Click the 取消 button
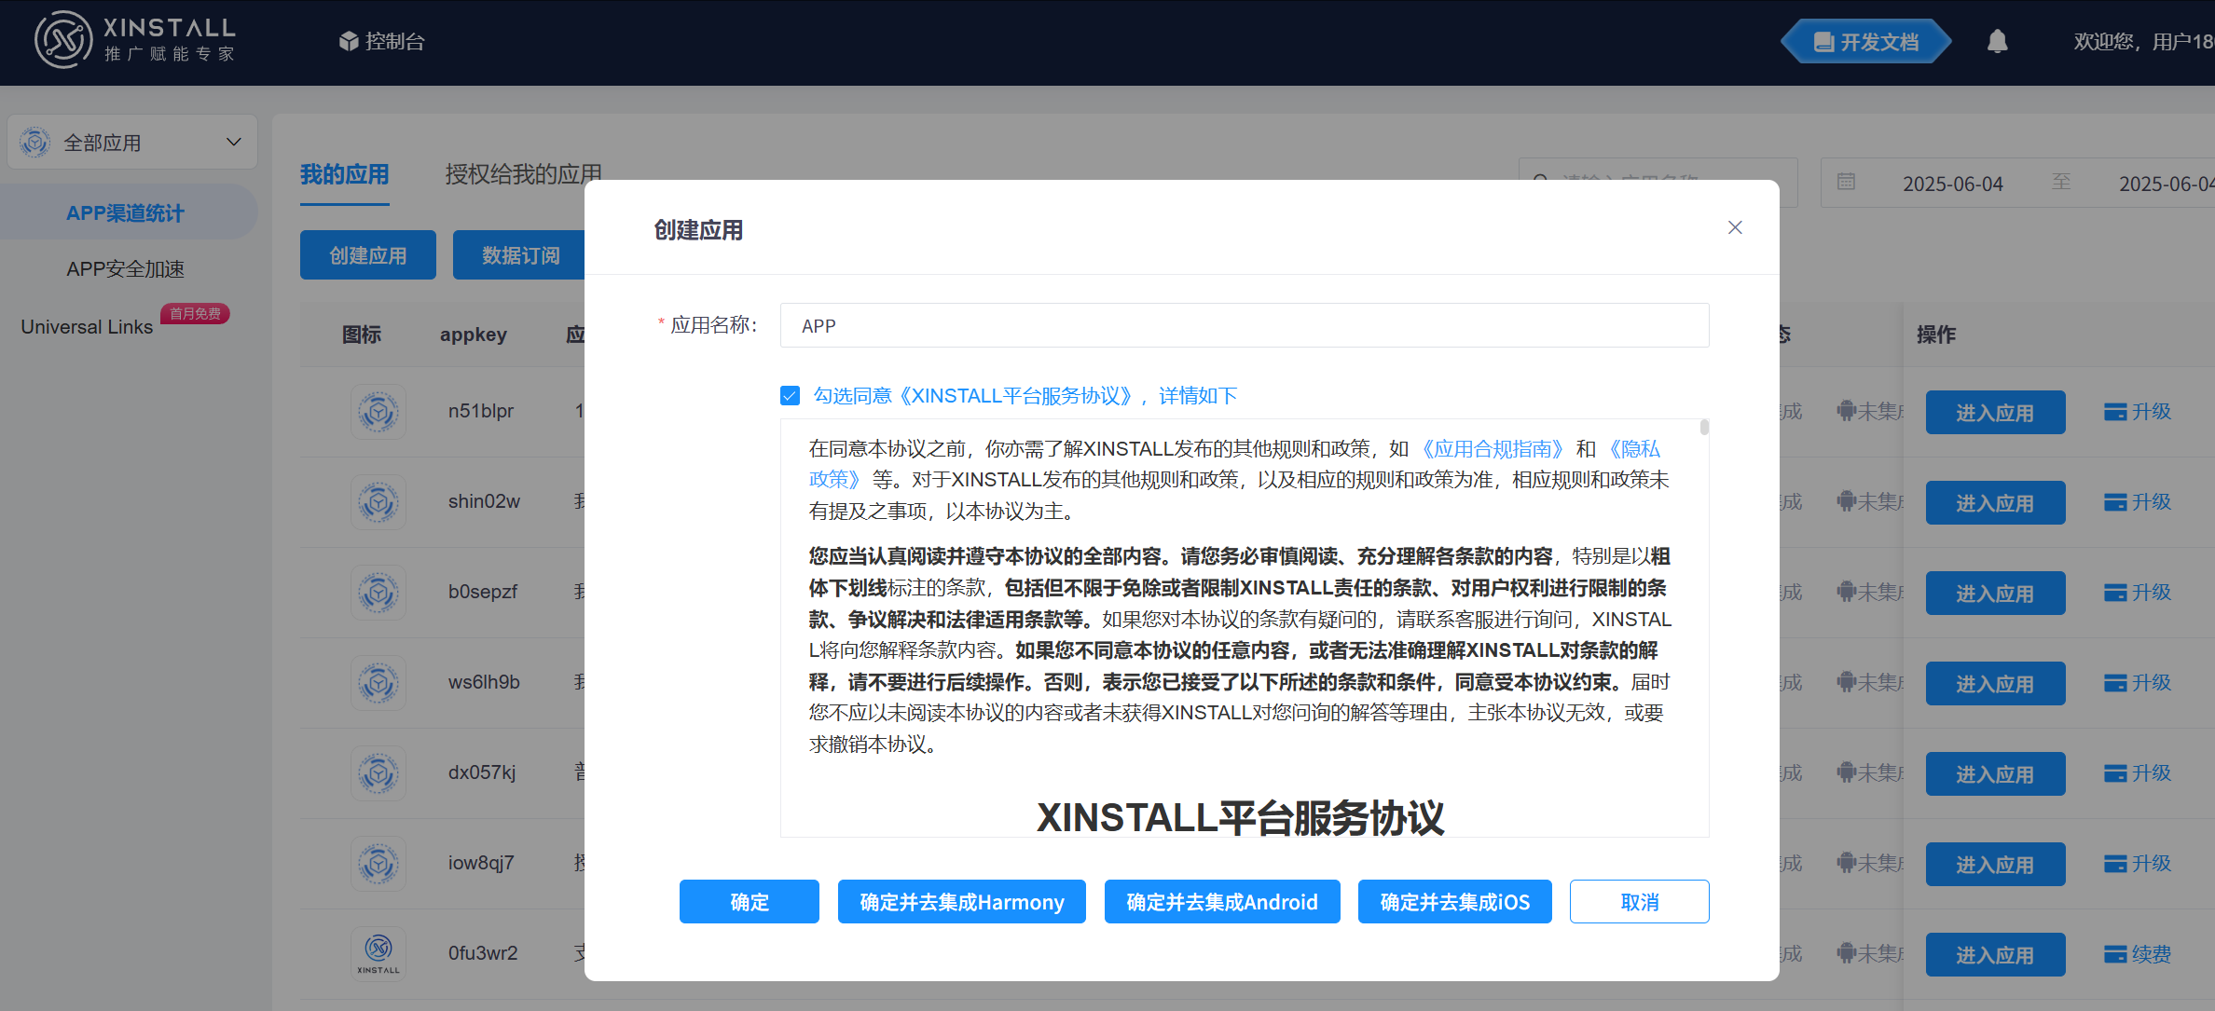The width and height of the screenshot is (2215, 1011). (1640, 902)
